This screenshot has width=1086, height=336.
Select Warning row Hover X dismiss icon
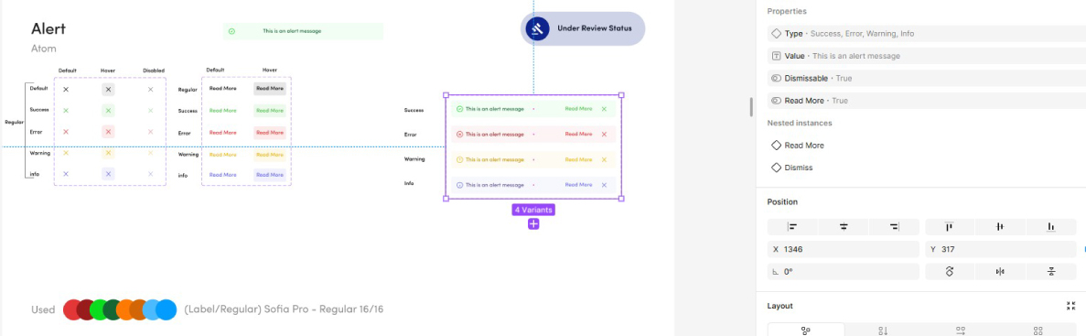click(108, 153)
